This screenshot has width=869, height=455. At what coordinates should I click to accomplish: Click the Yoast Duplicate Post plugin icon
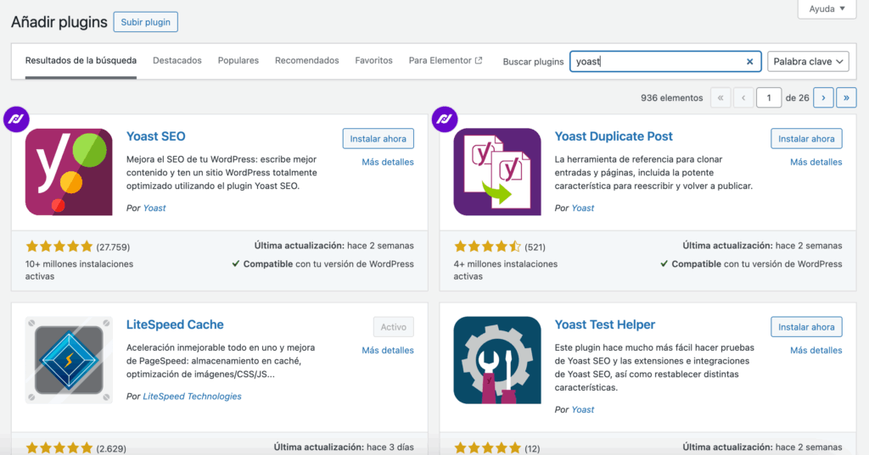497,172
